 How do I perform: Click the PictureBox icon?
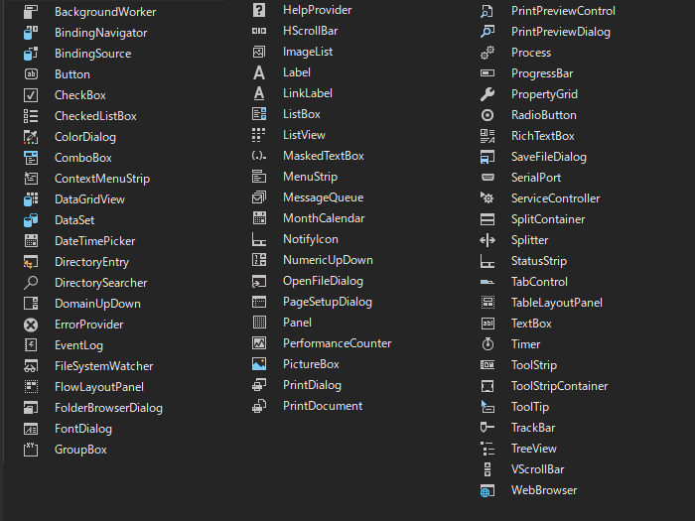click(x=259, y=364)
